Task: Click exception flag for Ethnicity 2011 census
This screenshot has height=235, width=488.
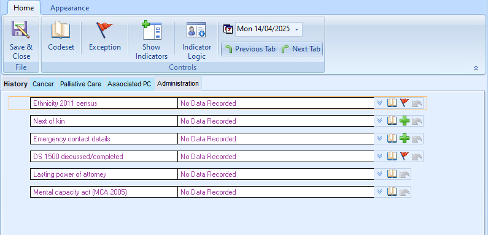Action: (405, 103)
